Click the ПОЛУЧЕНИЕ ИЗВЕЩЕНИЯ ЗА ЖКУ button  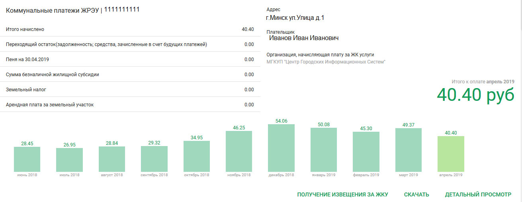342,194
